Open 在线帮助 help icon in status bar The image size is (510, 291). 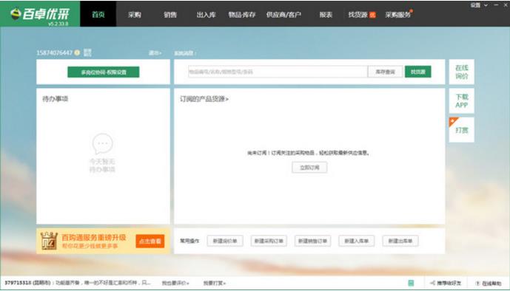477,283
